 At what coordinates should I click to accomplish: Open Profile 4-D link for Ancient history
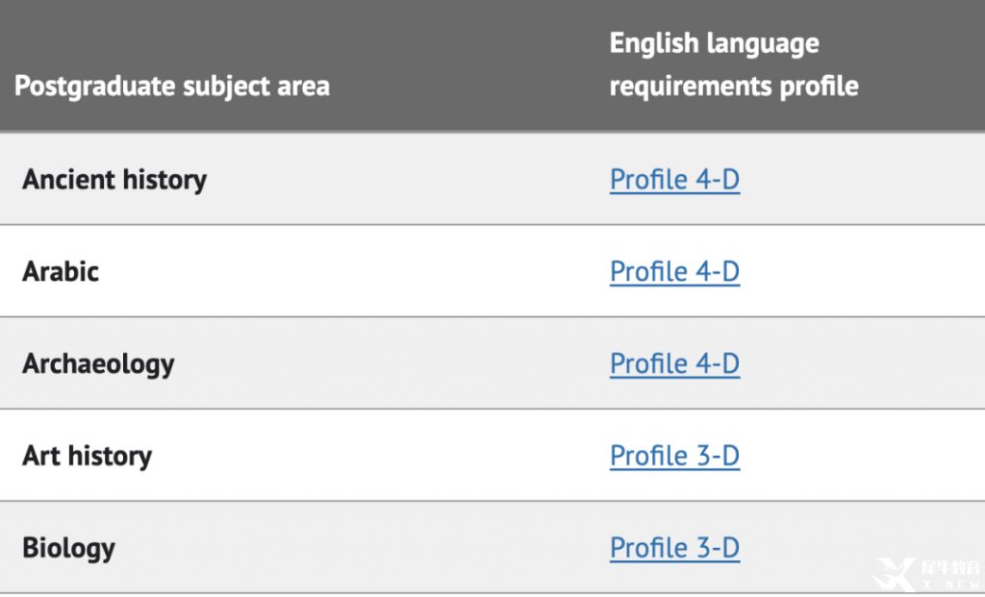(x=674, y=180)
